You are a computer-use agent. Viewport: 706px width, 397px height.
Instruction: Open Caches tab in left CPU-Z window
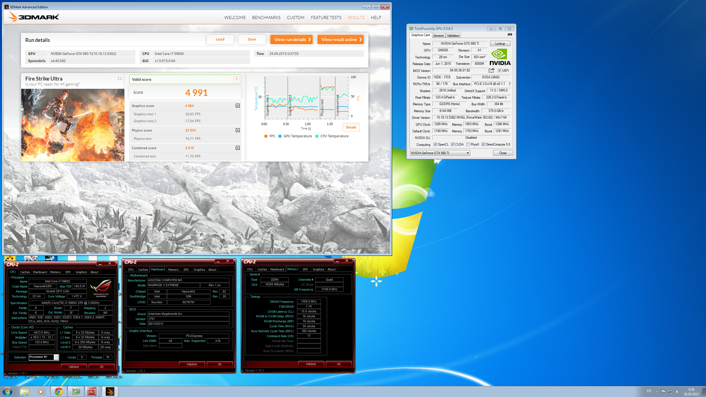(x=25, y=272)
